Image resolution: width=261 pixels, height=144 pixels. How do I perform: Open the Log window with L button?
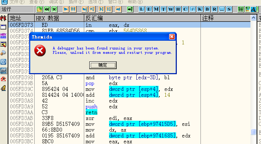tap(141, 9)
